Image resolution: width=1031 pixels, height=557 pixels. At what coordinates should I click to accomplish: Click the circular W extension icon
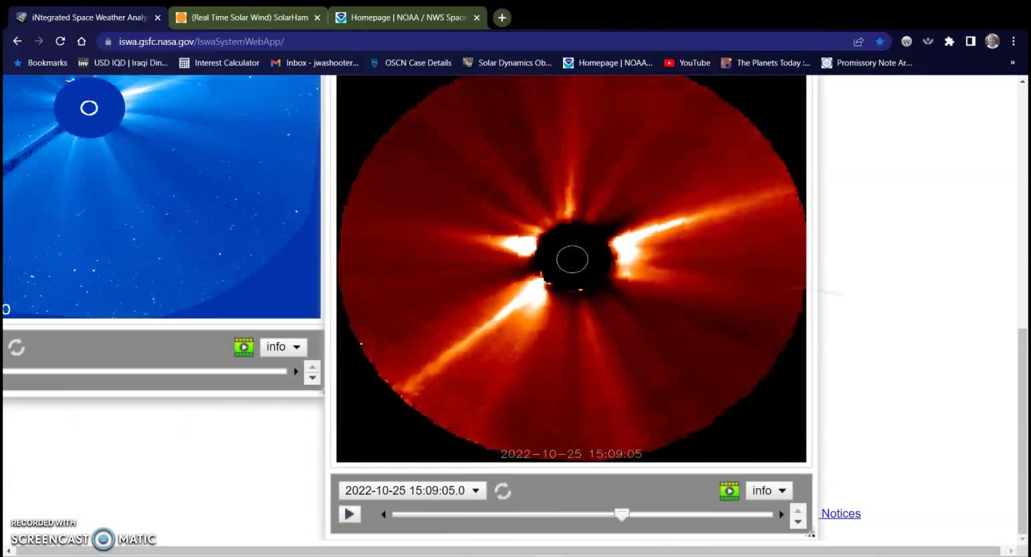(x=907, y=41)
